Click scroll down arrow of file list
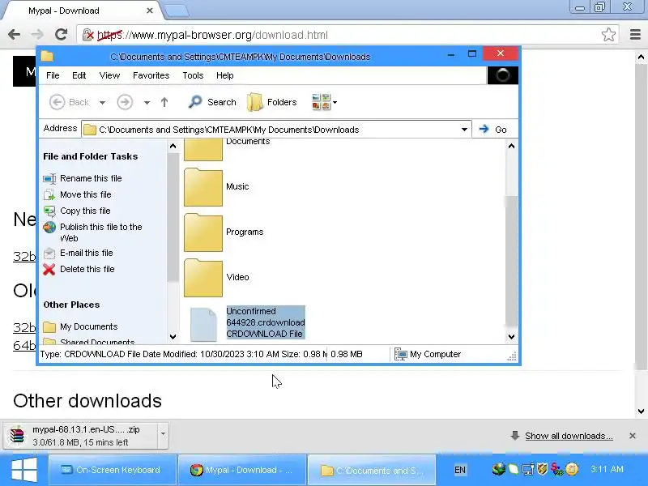The width and height of the screenshot is (648, 486). [x=511, y=337]
